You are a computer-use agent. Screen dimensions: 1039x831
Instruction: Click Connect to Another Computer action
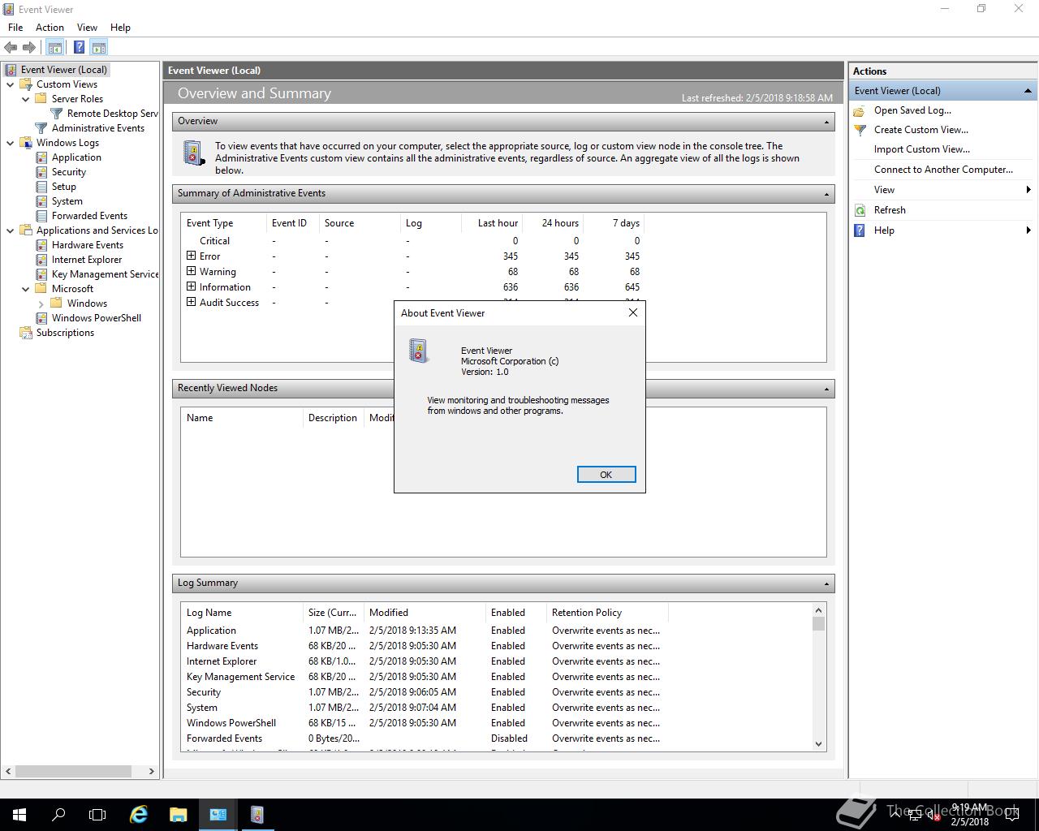(943, 170)
